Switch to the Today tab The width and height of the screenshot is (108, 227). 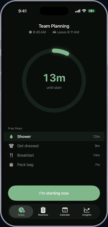[x=21, y=212]
